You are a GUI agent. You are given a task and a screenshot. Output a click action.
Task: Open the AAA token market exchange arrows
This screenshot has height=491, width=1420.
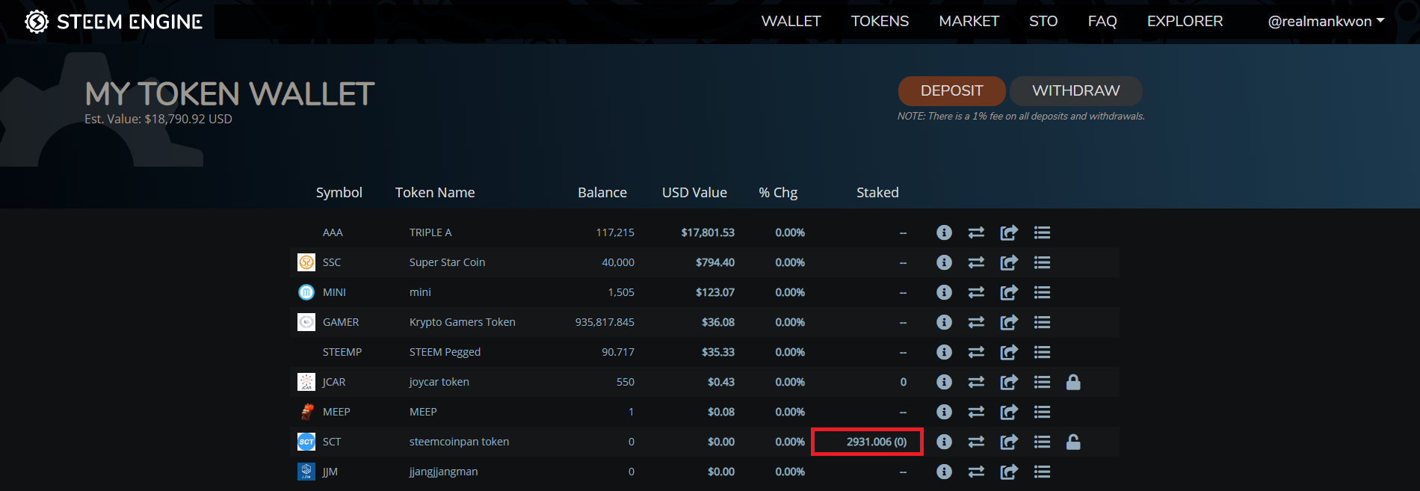click(x=976, y=232)
